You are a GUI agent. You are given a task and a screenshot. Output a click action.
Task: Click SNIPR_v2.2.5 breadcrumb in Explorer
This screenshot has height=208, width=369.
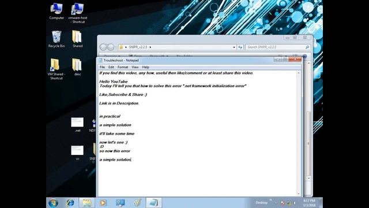[138, 47]
